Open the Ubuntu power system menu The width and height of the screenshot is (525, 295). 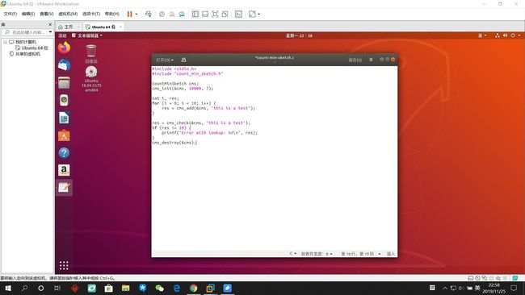515,35
